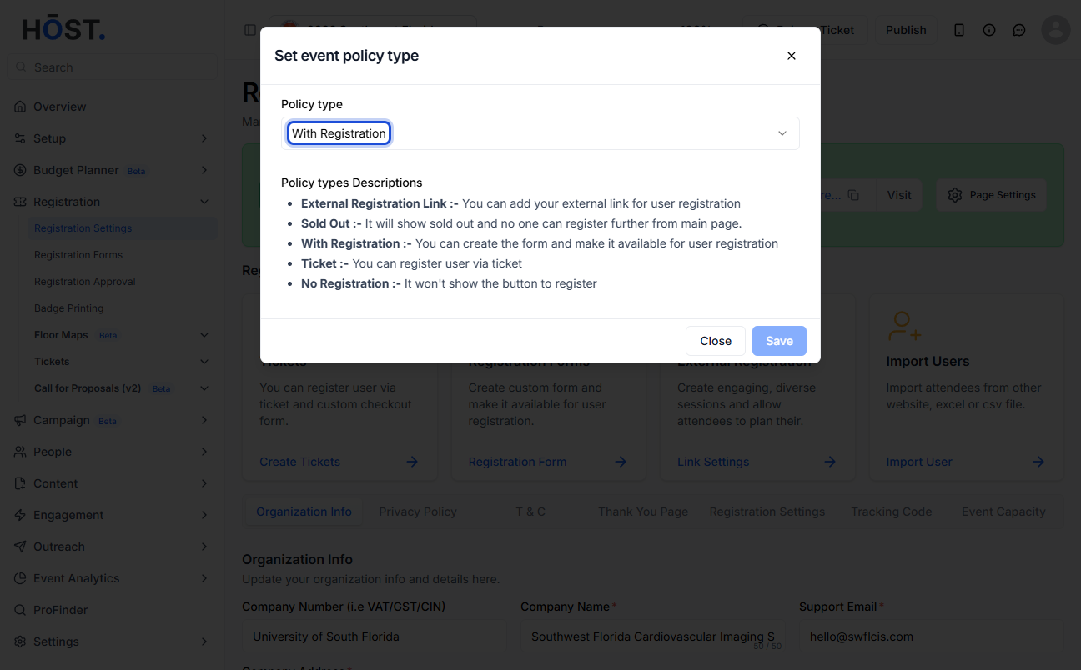1081x670 pixels.
Task: Switch to the Privacy Policy tab
Action: pyautogui.click(x=418, y=512)
